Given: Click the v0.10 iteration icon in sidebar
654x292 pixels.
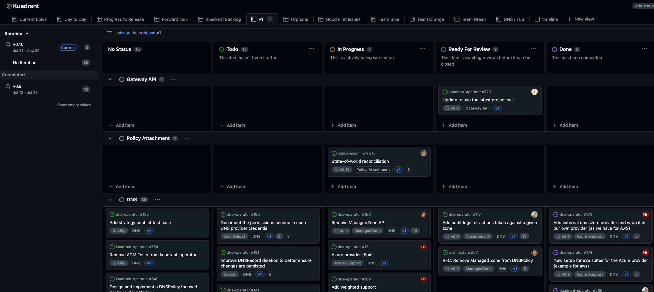Looking at the screenshot, I should [8, 44].
